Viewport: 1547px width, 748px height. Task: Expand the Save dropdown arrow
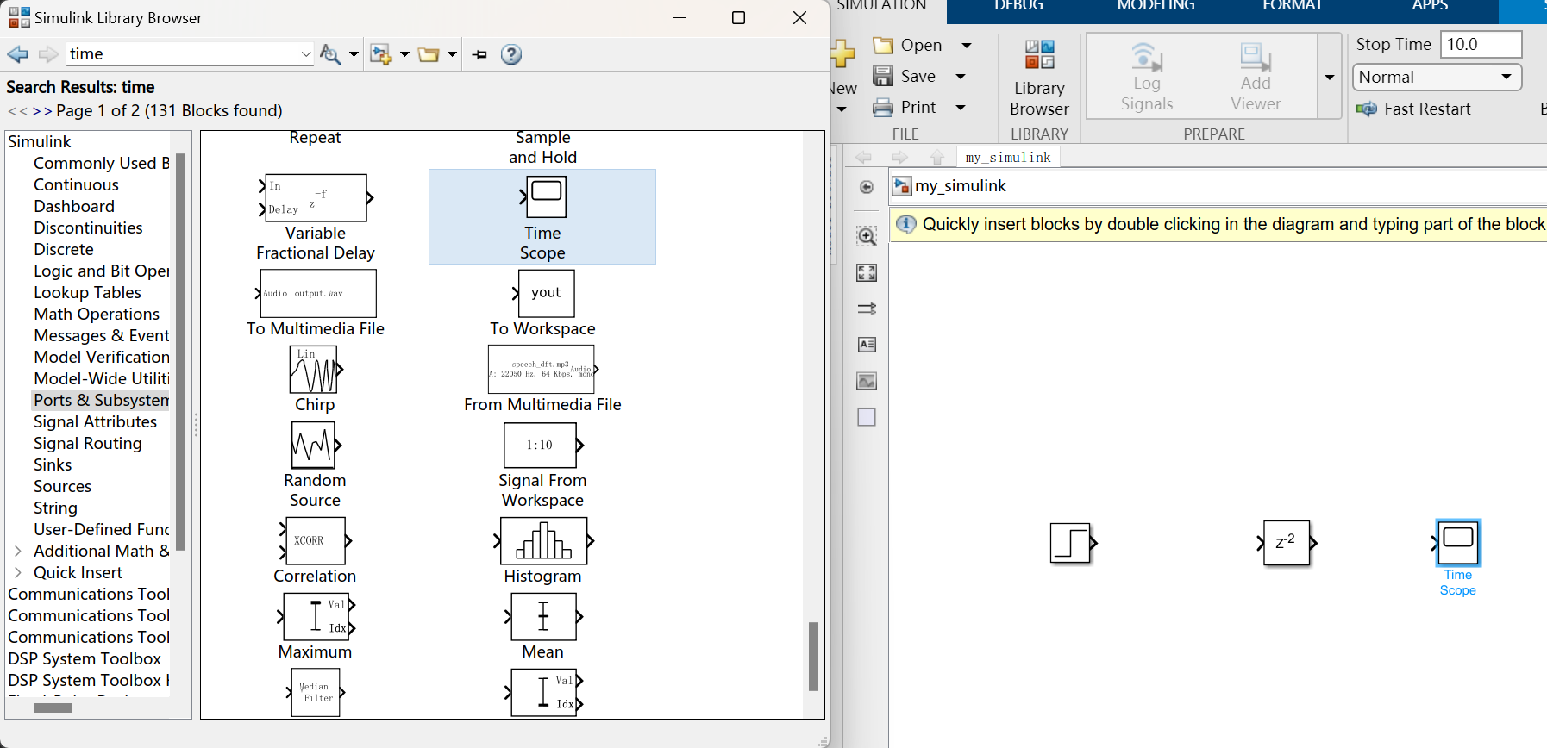click(x=961, y=76)
